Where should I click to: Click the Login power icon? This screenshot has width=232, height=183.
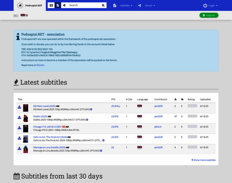coord(205,5)
